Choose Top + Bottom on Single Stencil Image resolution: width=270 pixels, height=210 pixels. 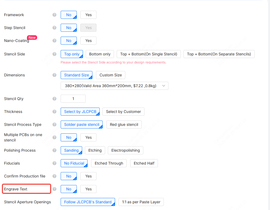tap(148, 54)
